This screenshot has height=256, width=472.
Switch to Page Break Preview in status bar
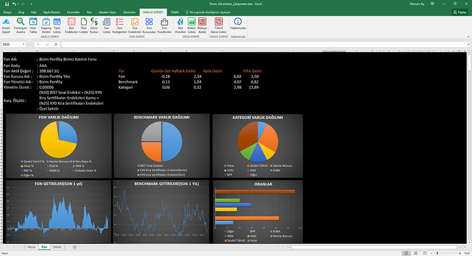tap(425, 253)
